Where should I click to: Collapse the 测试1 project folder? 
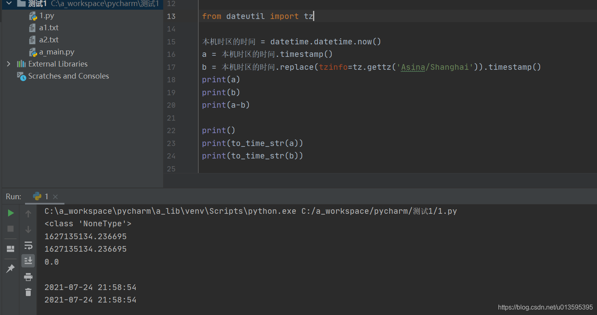point(9,4)
